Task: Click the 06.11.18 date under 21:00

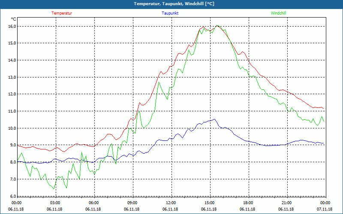Action: 286,209
